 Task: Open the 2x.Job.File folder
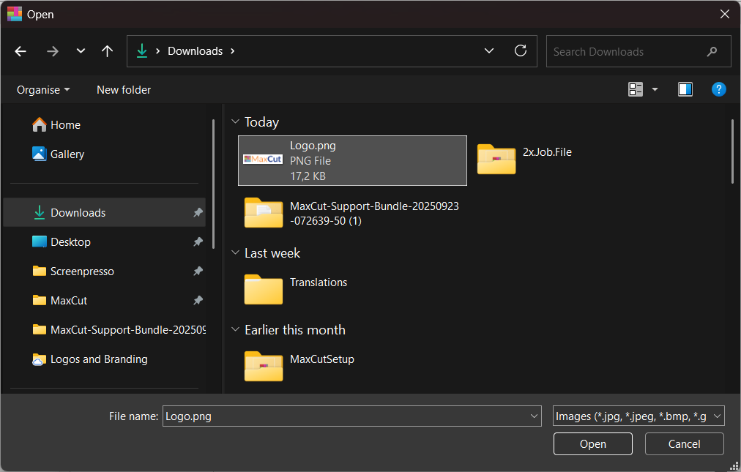pos(496,159)
